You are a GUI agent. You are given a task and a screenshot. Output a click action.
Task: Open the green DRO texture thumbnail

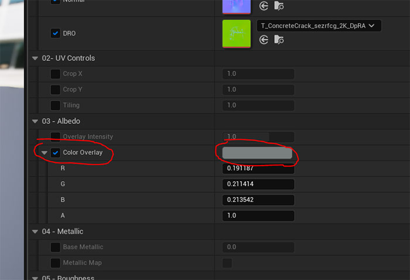(x=236, y=33)
